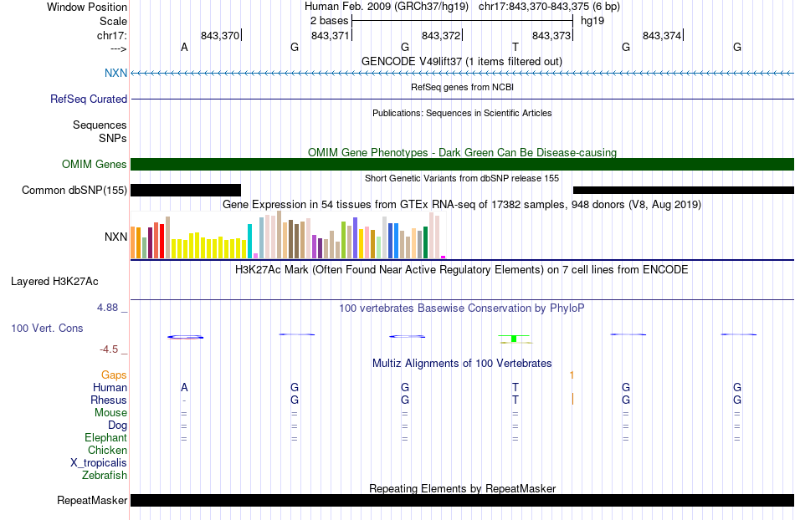This screenshot has height=520, width=795.
Task: Click the hg19 label beside the scale bar
Action: [x=592, y=21]
